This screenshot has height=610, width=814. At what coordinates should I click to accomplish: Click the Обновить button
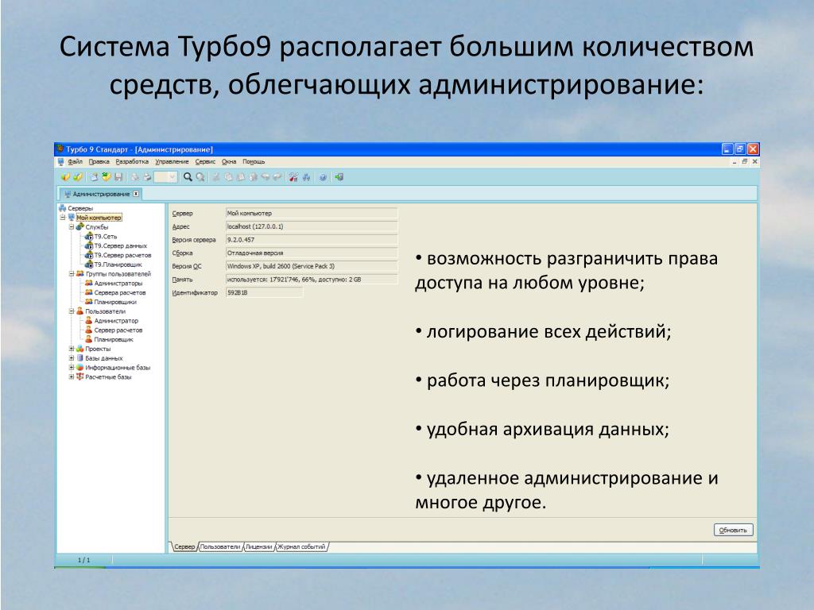click(733, 530)
